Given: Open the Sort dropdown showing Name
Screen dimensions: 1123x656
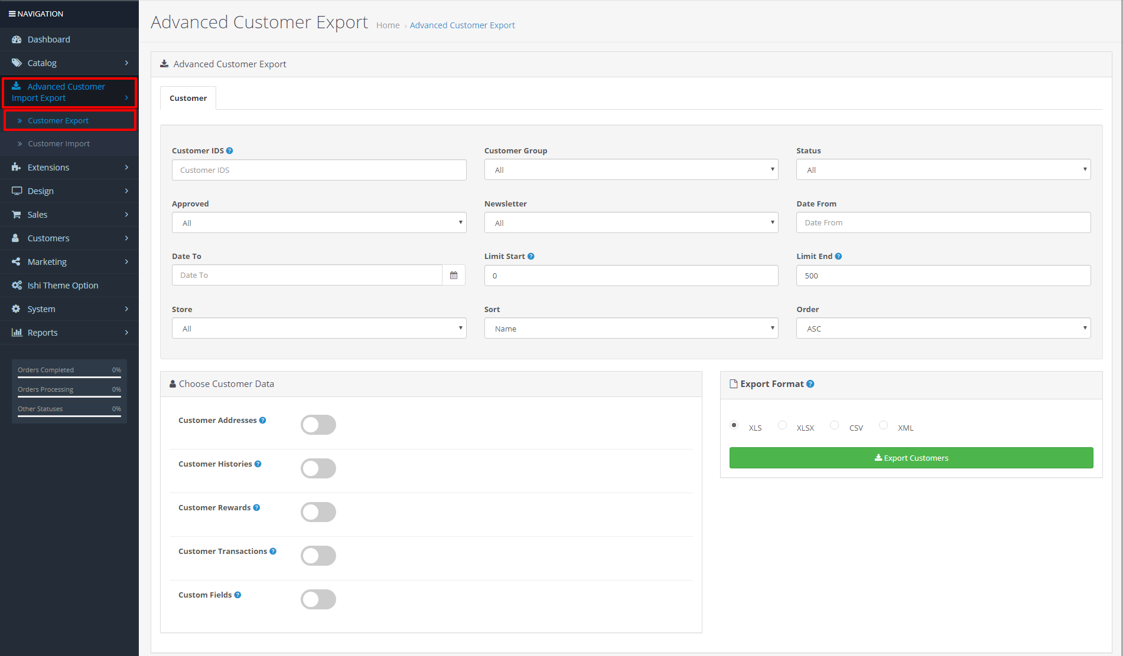Looking at the screenshot, I should coord(631,328).
